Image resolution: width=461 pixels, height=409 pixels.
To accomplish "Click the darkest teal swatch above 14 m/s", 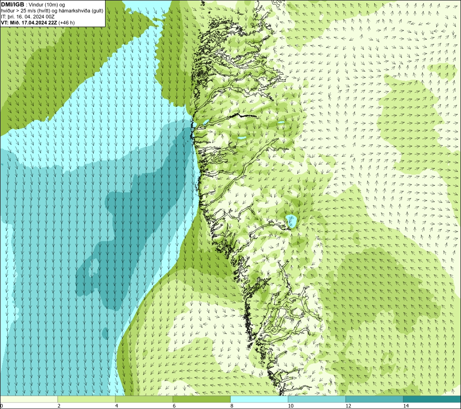I will point(432,399).
